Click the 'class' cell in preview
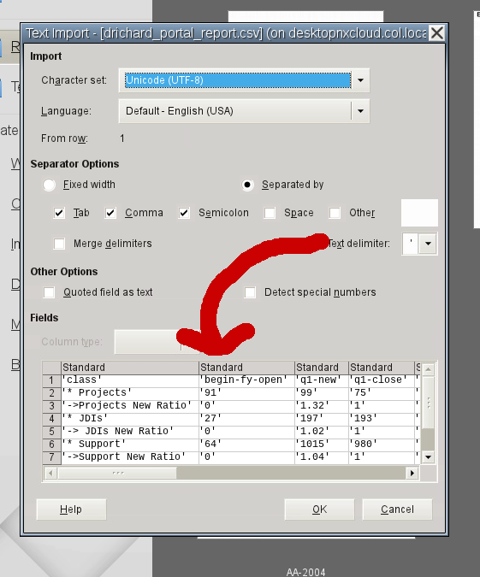The width and height of the screenshot is (480, 577). 130,380
